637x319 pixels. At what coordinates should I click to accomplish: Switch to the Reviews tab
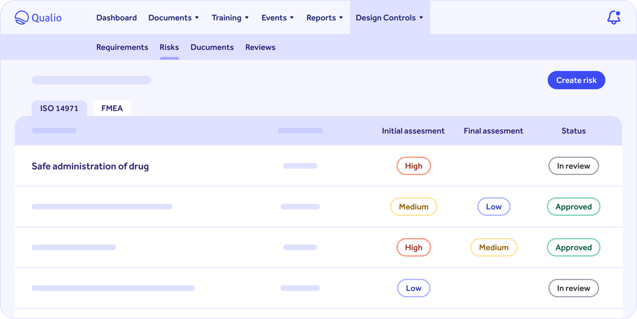pyautogui.click(x=260, y=47)
